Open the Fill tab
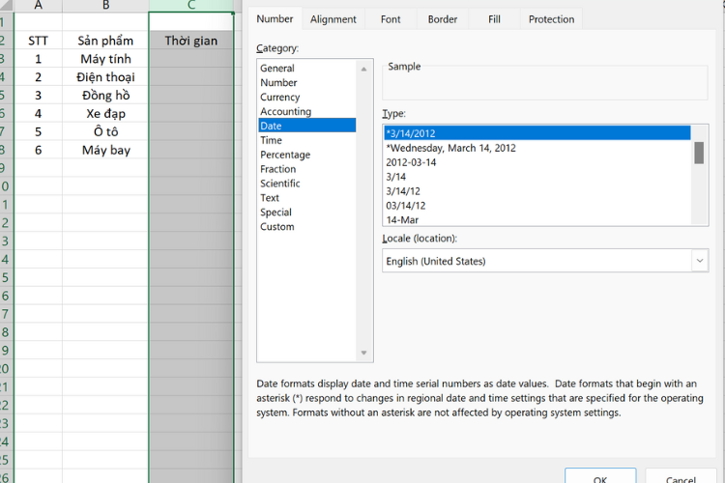 (x=494, y=19)
